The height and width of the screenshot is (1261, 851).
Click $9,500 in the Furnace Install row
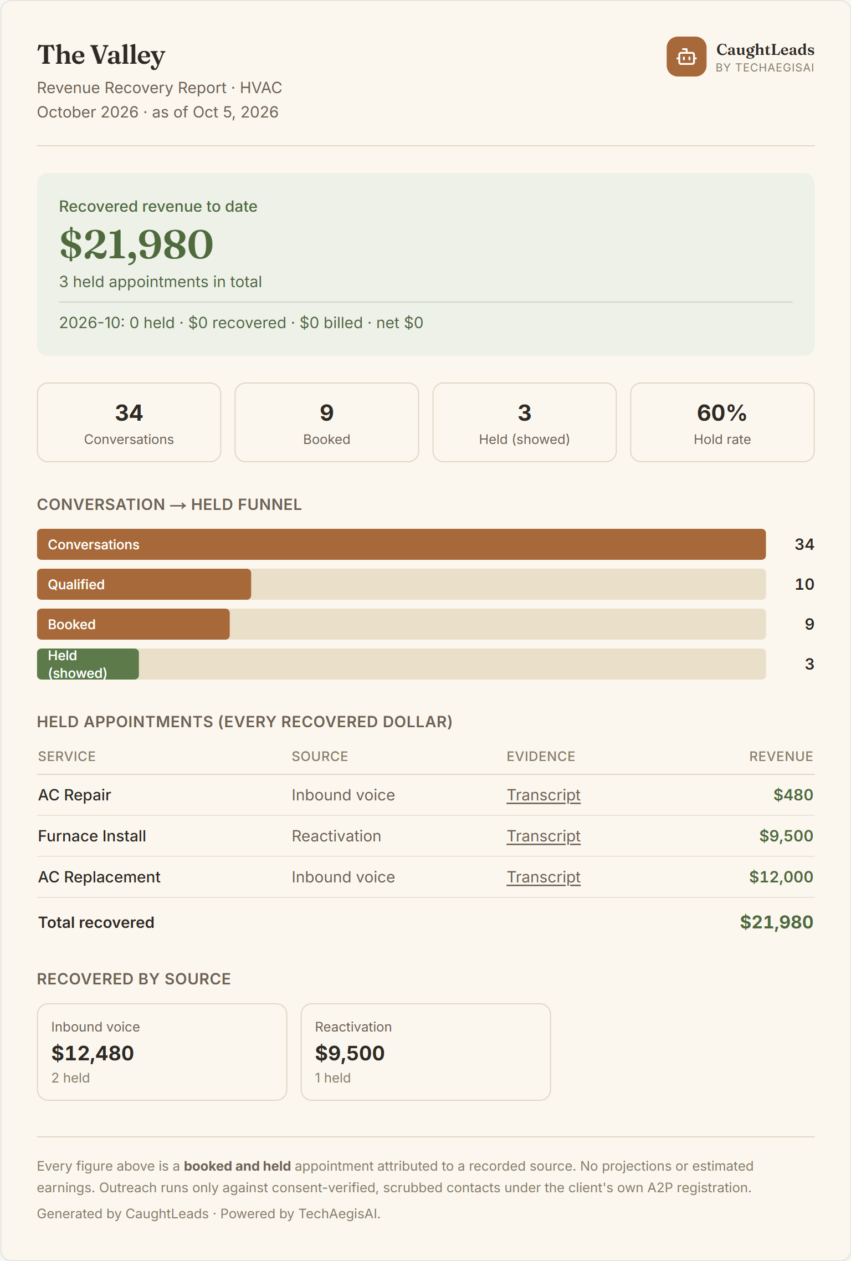click(x=786, y=836)
